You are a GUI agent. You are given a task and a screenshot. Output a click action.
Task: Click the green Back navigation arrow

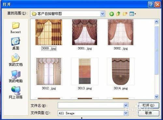pos(111,14)
